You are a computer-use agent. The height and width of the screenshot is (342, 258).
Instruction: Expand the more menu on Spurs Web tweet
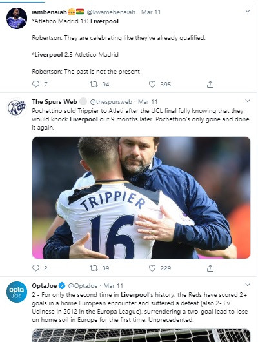click(248, 101)
